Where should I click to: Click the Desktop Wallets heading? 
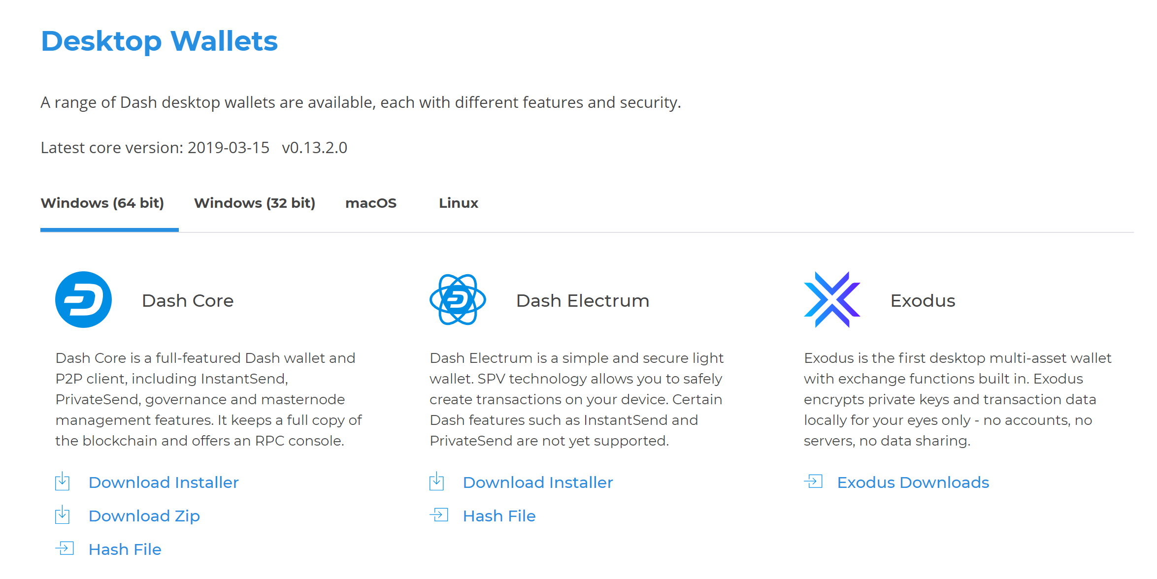[x=160, y=41]
